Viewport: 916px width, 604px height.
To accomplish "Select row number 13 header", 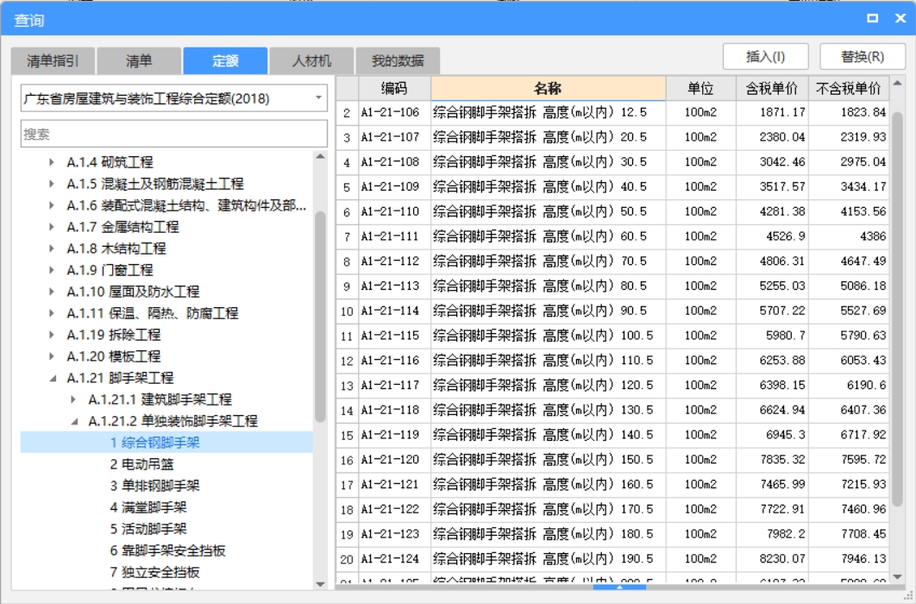I will (x=347, y=386).
